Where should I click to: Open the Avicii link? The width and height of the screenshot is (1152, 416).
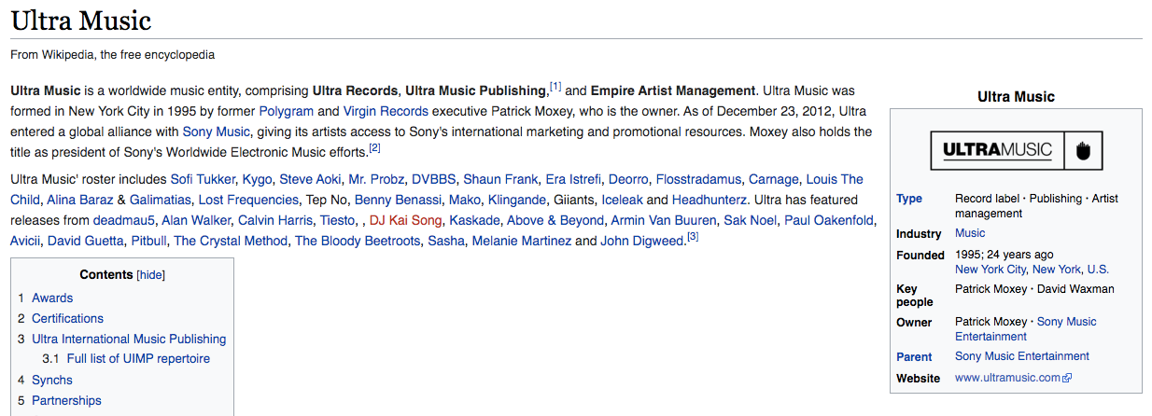point(25,241)
